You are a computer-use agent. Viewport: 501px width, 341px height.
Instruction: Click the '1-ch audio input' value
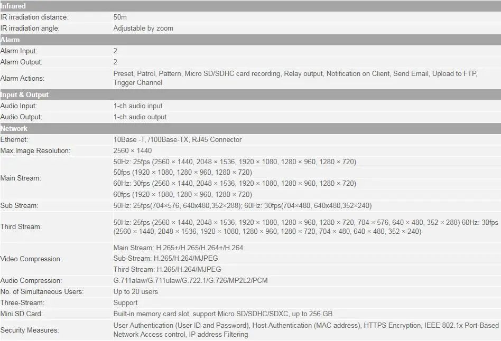tap(138, 106)
